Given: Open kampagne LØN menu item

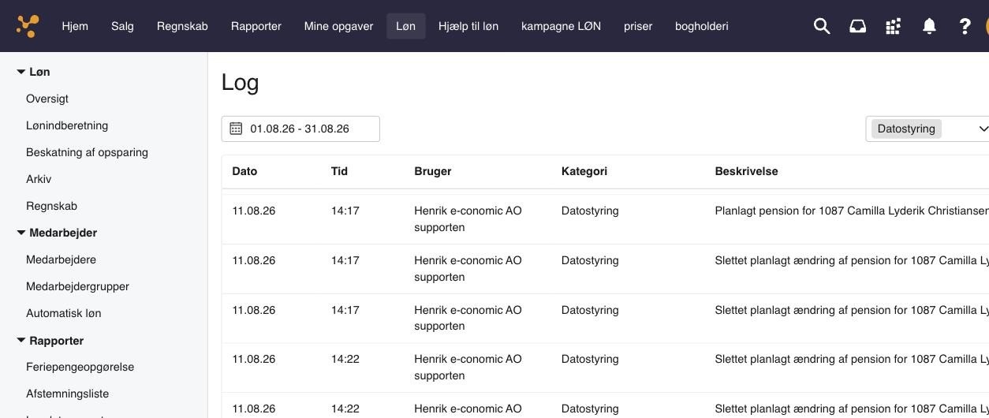Looking at the screenshot, I should (561, 26).
